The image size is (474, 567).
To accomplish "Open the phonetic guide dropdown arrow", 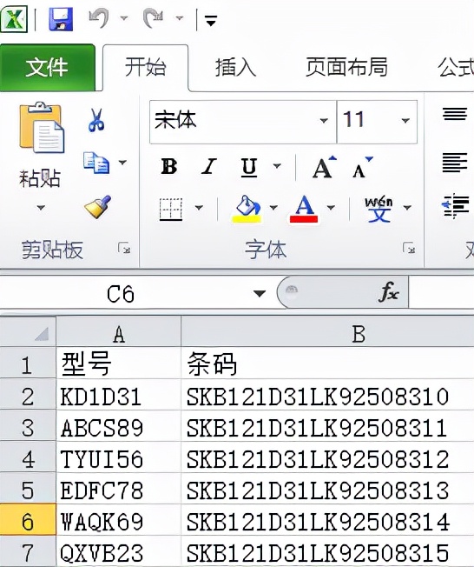I will point(407,208).
